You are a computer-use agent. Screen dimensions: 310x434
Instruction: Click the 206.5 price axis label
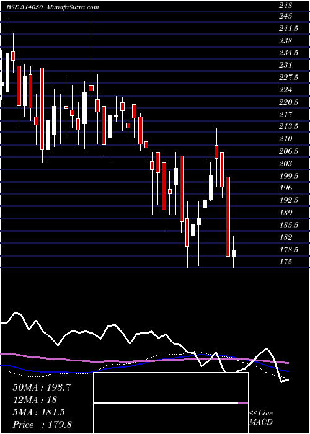[288, 151]
